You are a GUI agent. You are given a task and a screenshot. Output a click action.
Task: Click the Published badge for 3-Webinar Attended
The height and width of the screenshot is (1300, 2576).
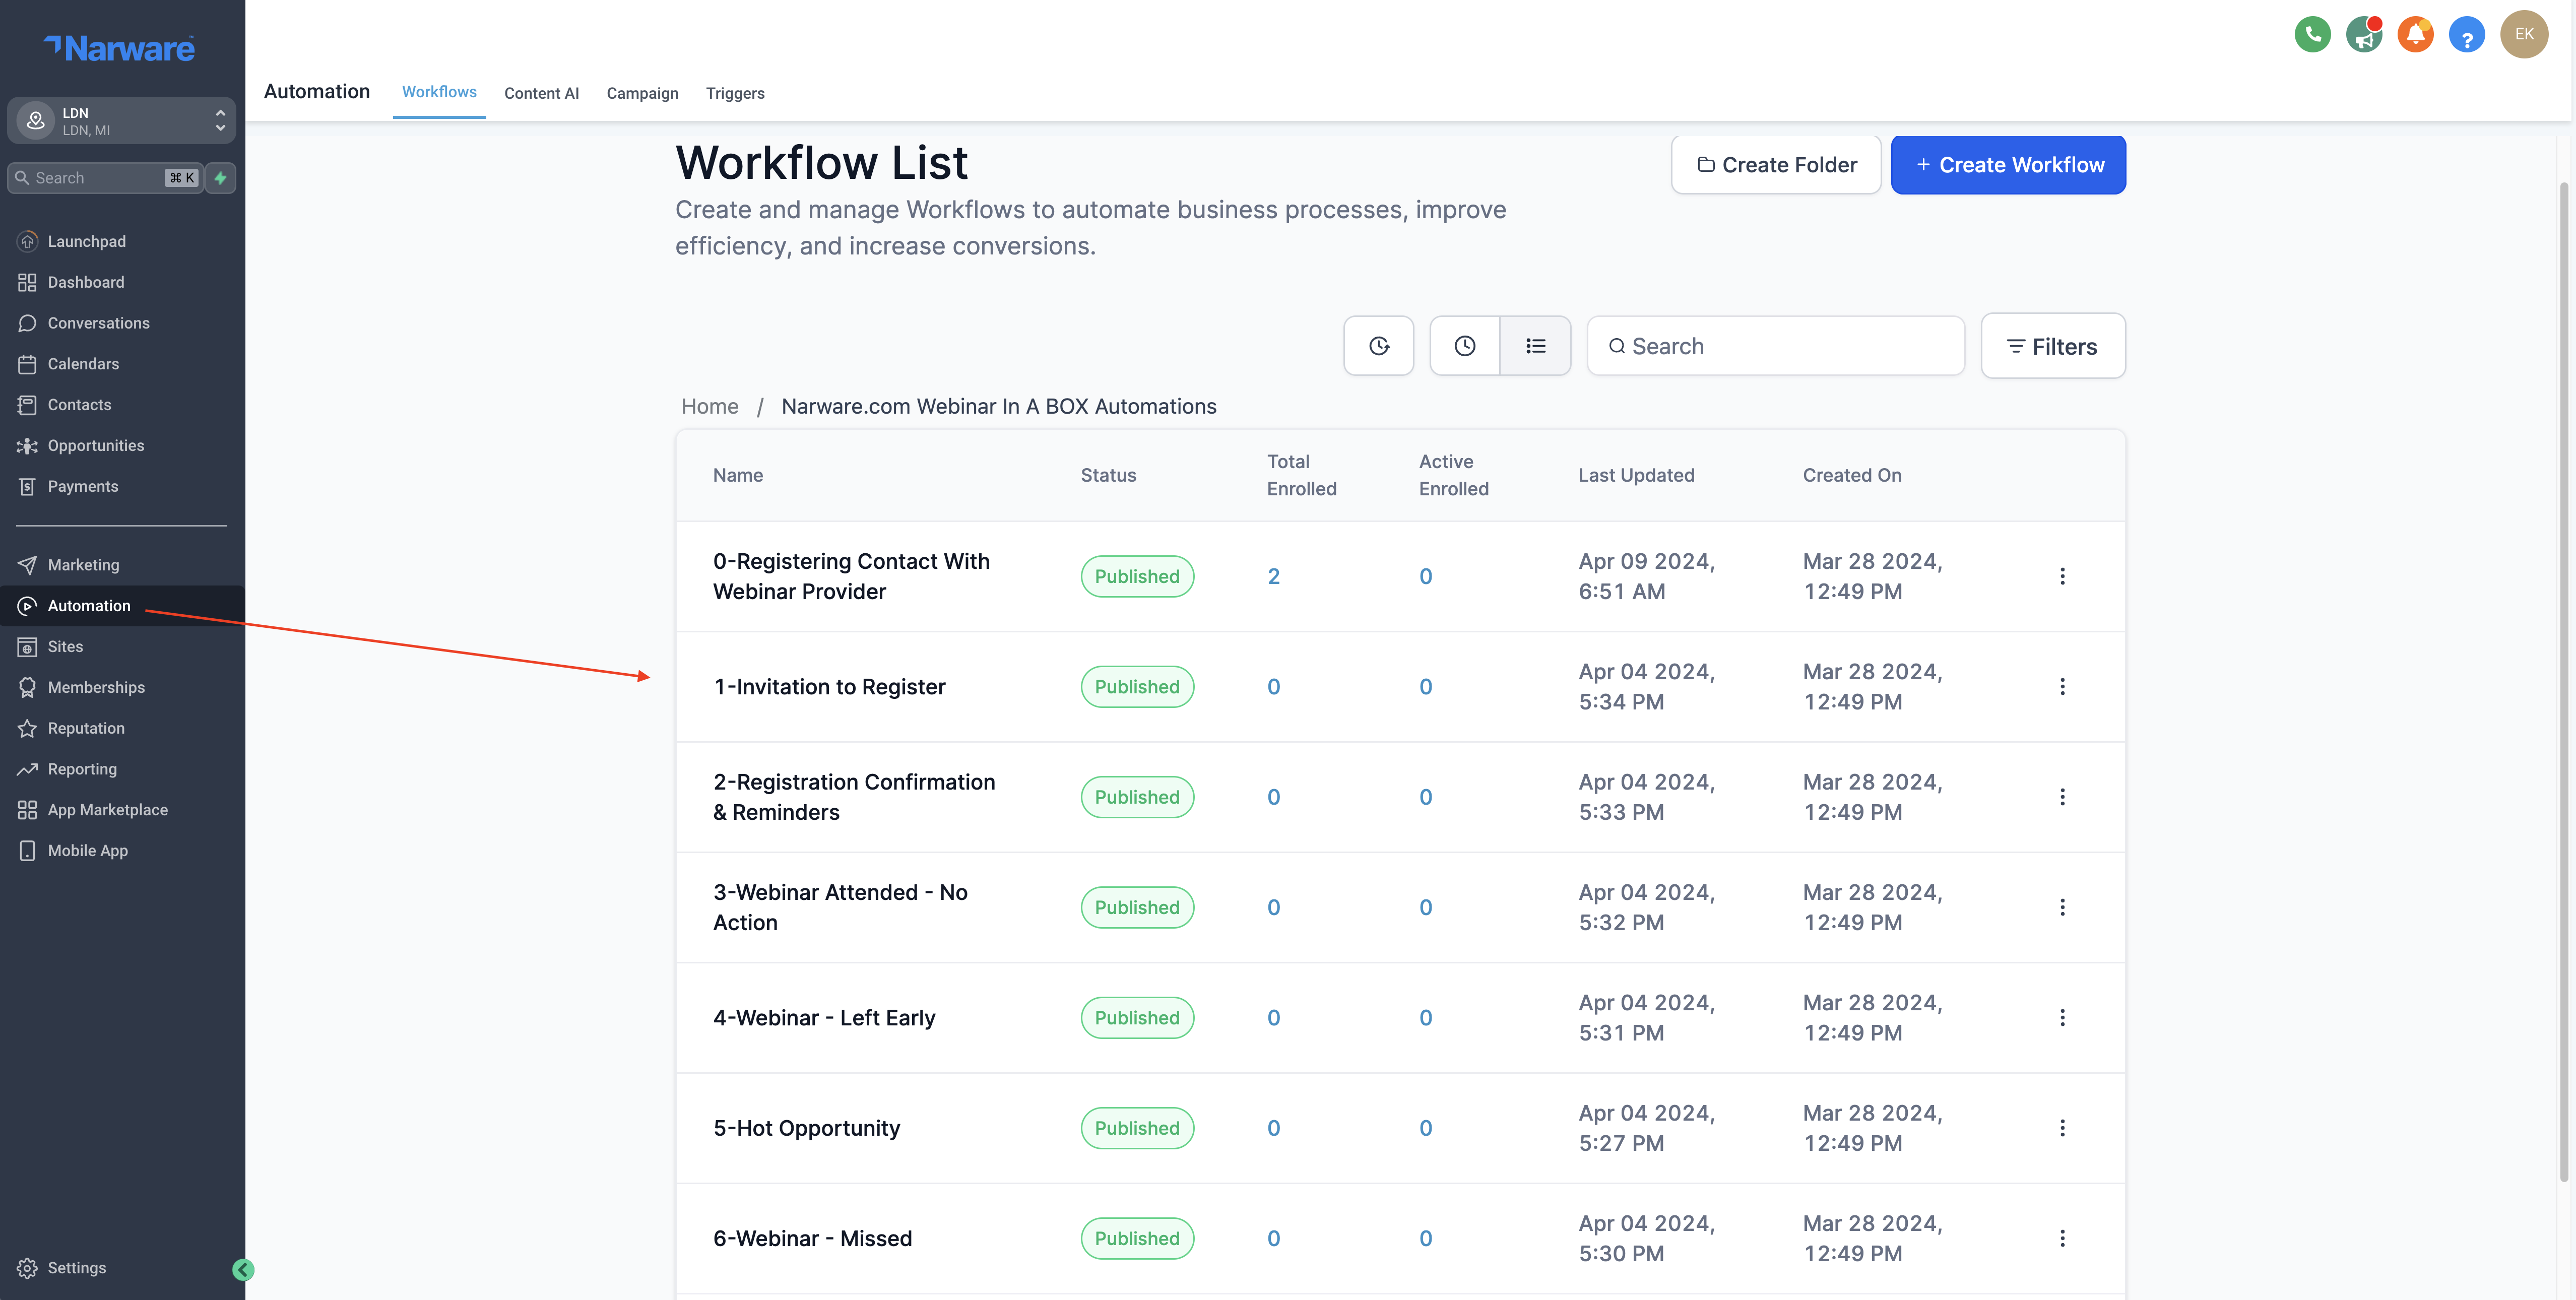(1137, 907)
